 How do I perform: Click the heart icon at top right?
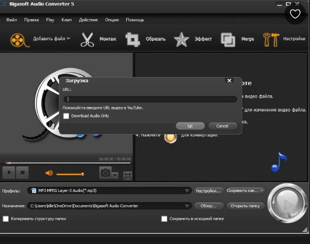pyautogui.click(x=295, y=14)
